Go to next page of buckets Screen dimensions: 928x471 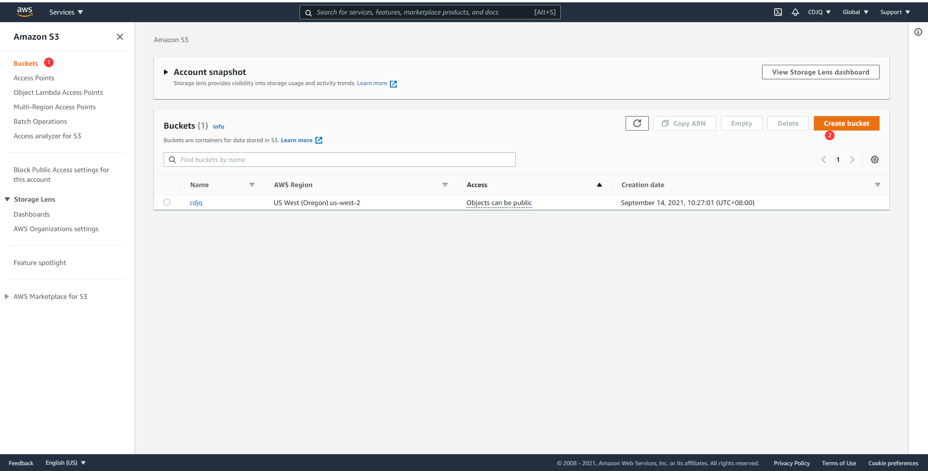click(x=853, y=160)
